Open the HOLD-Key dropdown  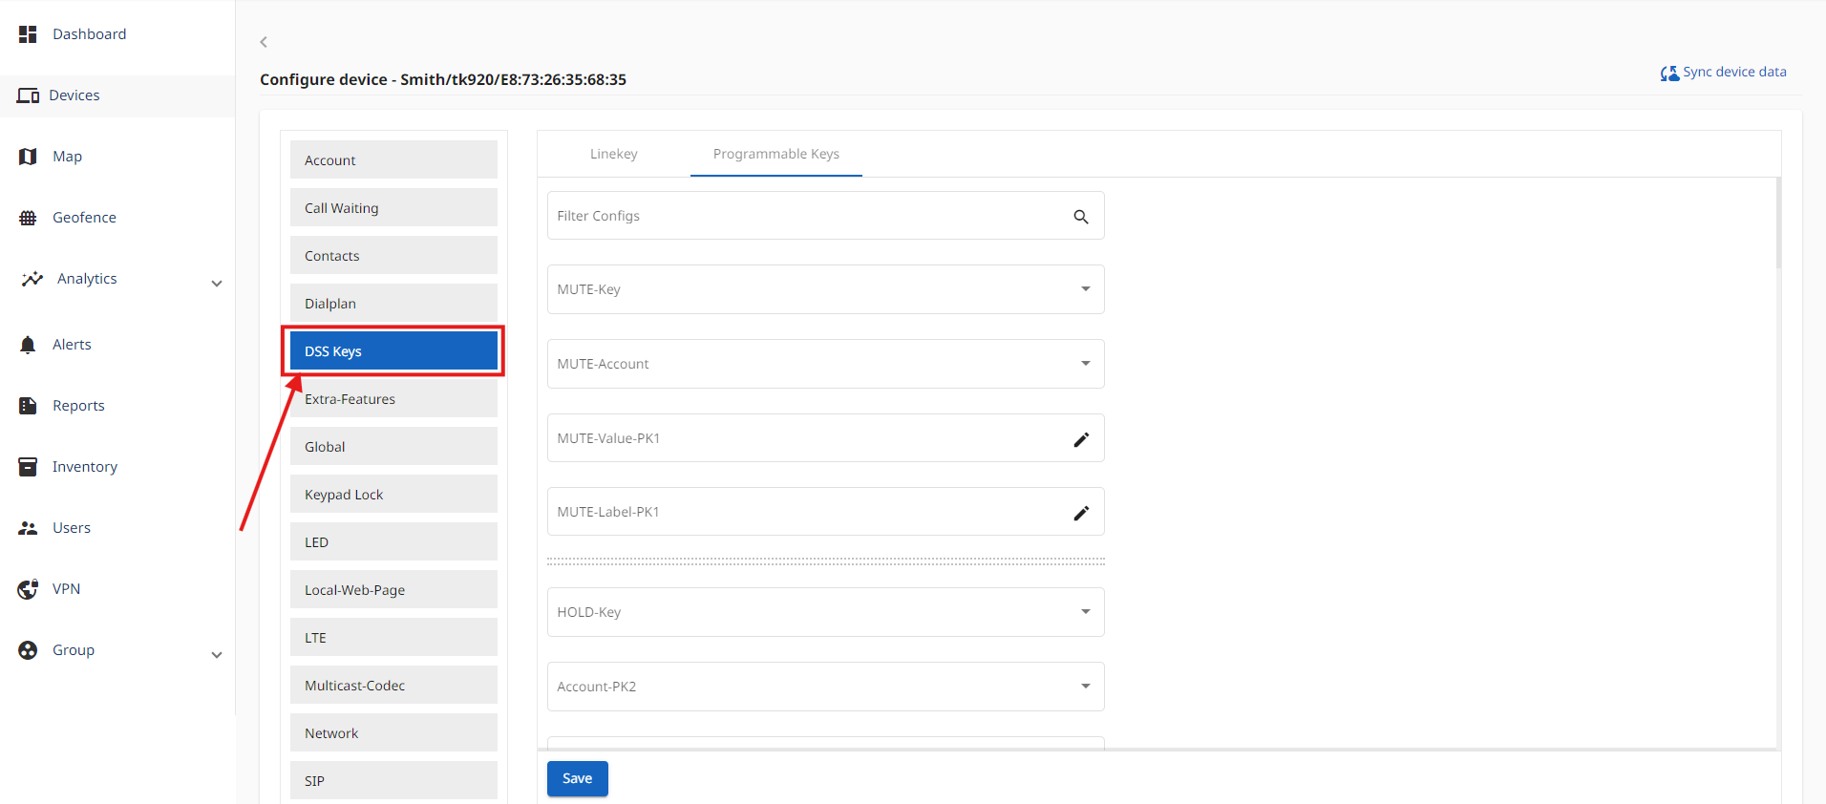click(x=1085, y=612)
